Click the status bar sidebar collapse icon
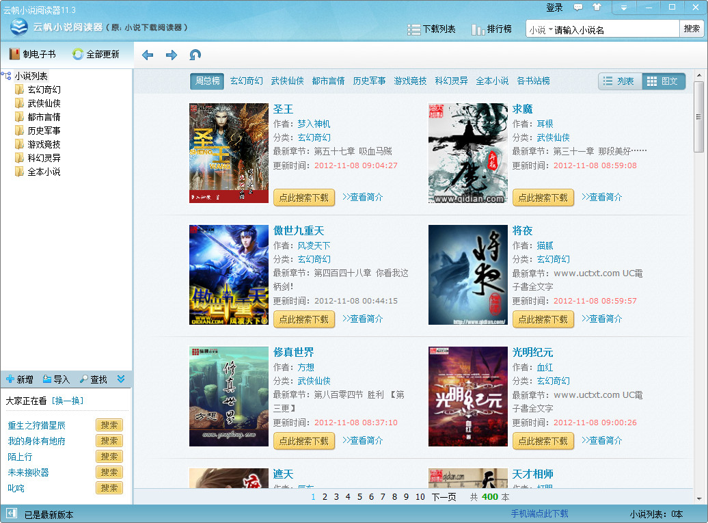The width and height of the screenshot is (708, 523). (12, 513)
